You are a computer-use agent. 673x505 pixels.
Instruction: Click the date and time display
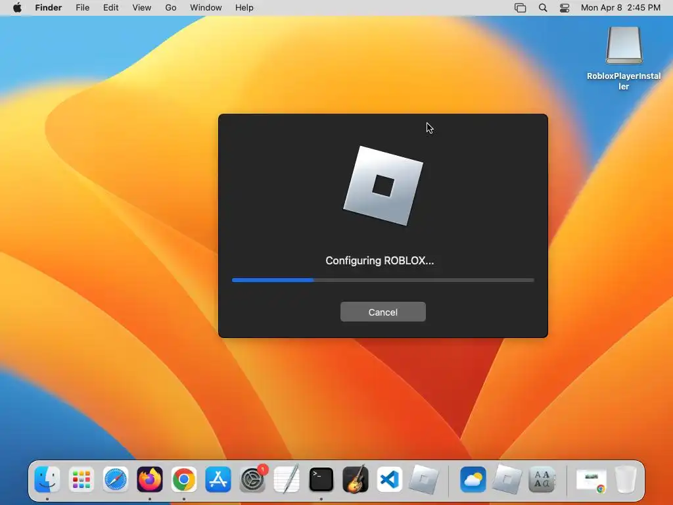click(x=620, y=8)
